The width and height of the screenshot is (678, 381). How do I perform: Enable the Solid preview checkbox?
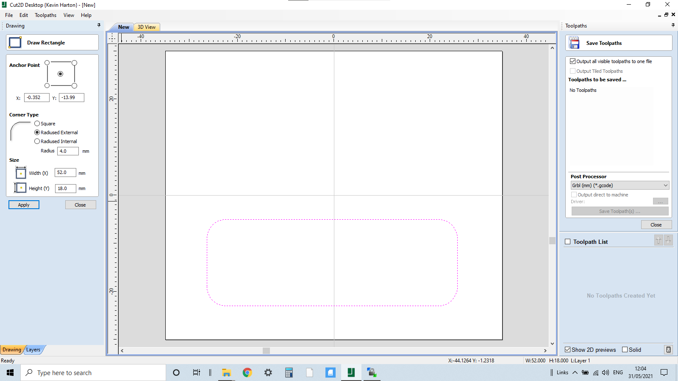[x=624, y=350]
